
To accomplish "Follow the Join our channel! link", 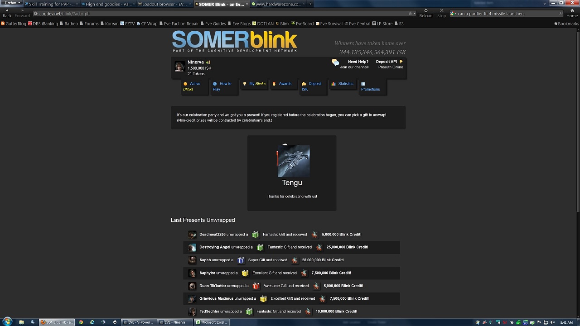I will pos(354,67).
